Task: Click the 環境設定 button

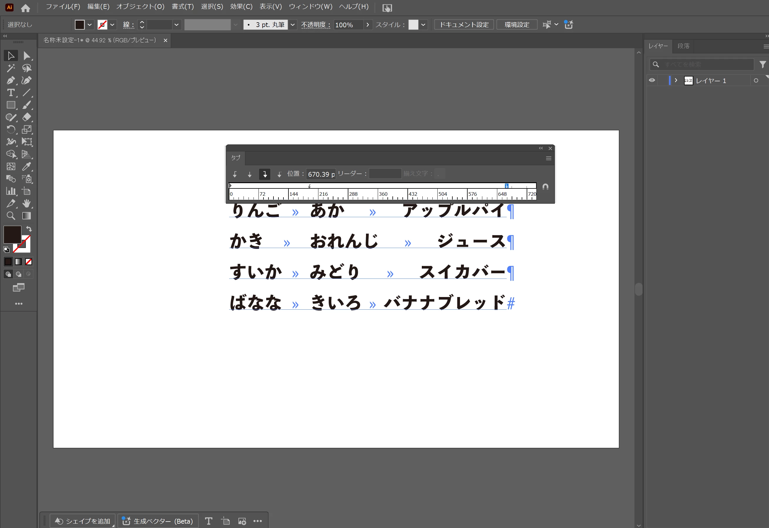Action: [x=516, y=25]
